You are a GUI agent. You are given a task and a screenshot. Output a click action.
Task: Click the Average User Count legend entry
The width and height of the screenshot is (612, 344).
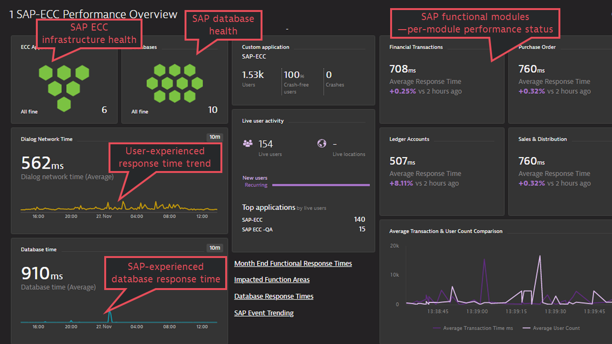[x=551, y=328]
